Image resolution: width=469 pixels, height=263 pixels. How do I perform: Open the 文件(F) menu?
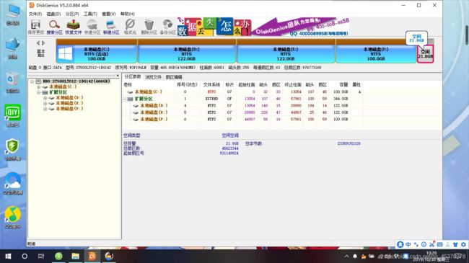point(35,14)
